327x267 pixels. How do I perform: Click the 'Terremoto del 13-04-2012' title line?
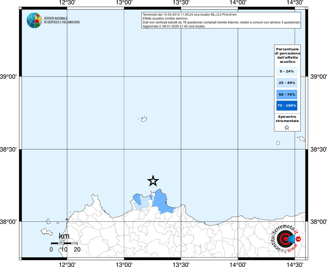pos(190,15)
